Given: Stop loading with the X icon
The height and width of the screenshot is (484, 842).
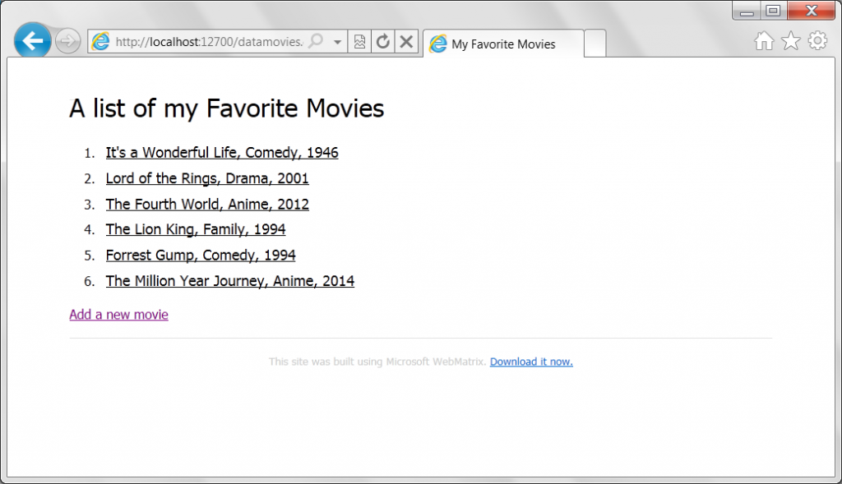Looking at the screenshot, I should tap(406, 41).
